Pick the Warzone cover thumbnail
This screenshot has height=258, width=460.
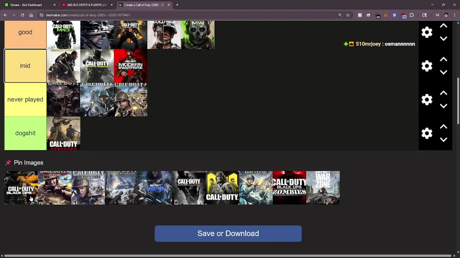pyautogui.click(x=323, y=188)
